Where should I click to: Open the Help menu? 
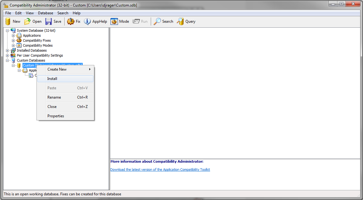[76, 13]
